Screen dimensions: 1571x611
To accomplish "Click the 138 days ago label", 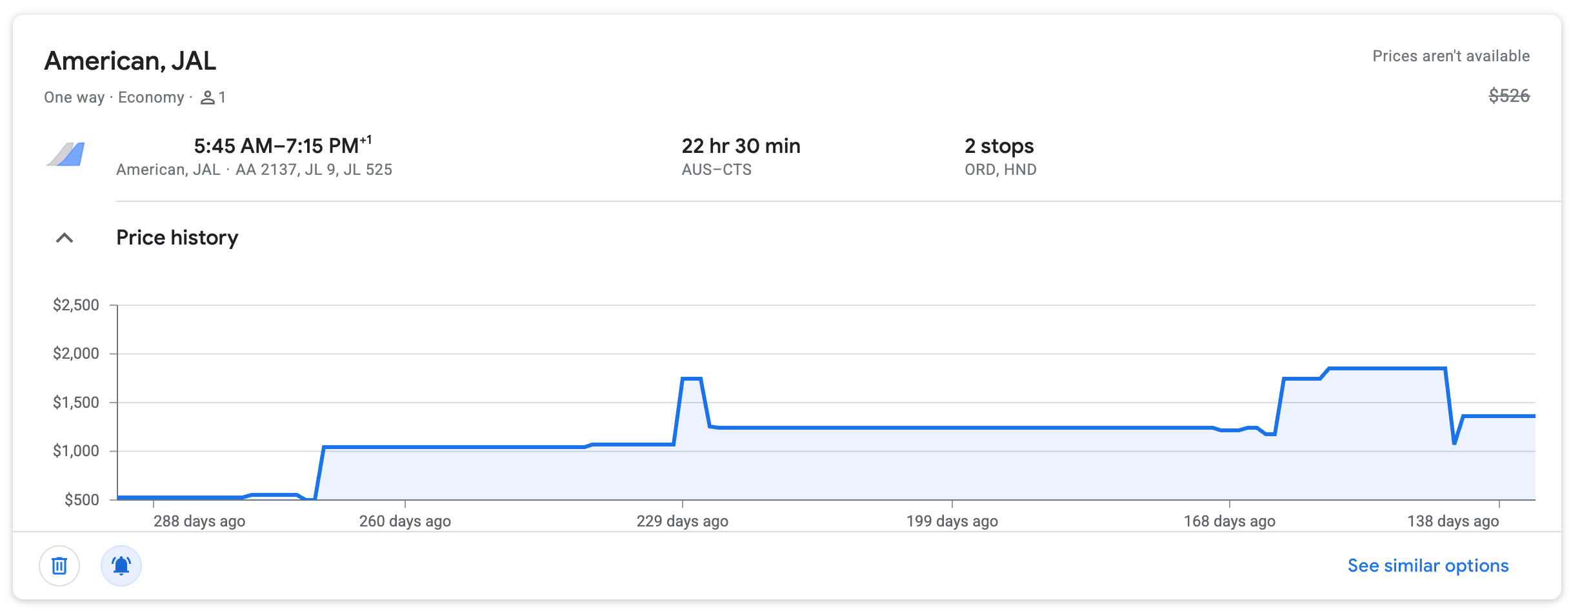I will coord(1453,521).
